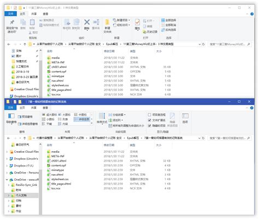Click Hide selected items in bottom window

[x=172, y=120]
